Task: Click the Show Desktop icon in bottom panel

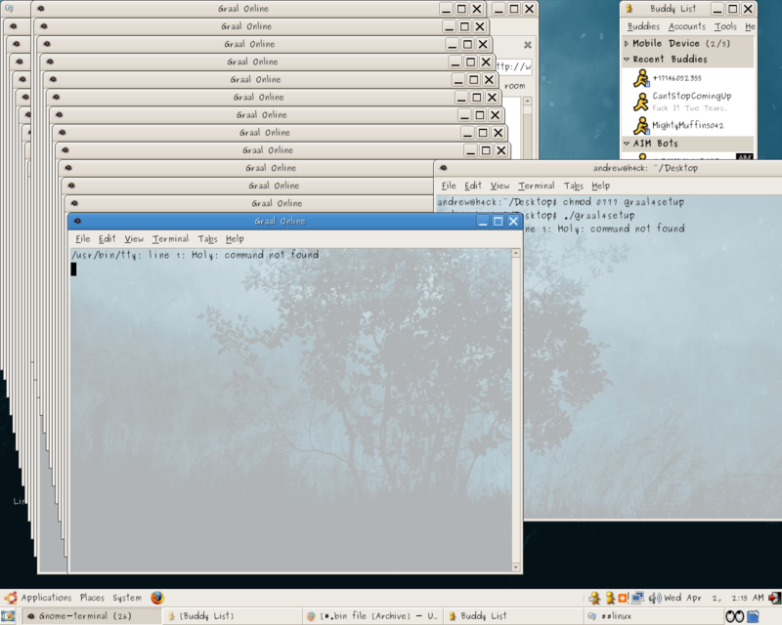Action: click(x=8, y=616)
